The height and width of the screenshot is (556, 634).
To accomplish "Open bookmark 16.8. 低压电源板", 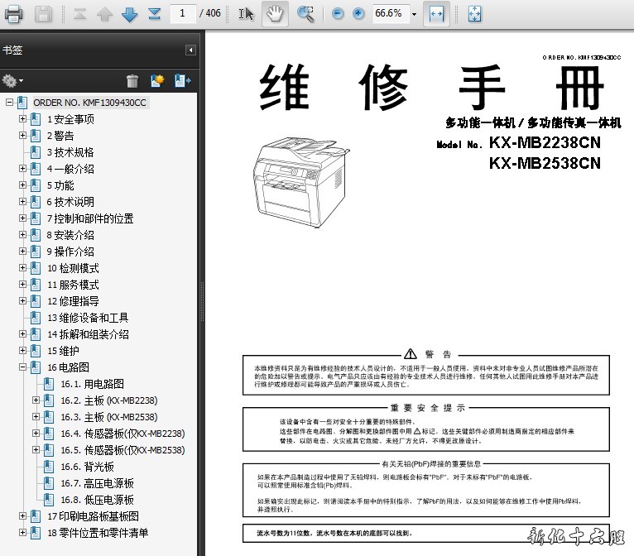I will [x=97, y=500].
